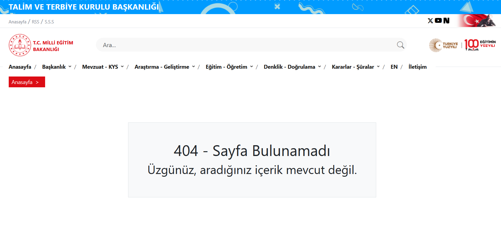Click the search magnifier icon
The width and height of the screenshot is (501, 240).
tap(400, 45)
